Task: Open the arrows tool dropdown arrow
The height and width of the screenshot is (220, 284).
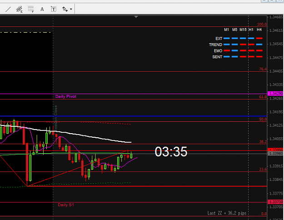Action: [71, 9]
